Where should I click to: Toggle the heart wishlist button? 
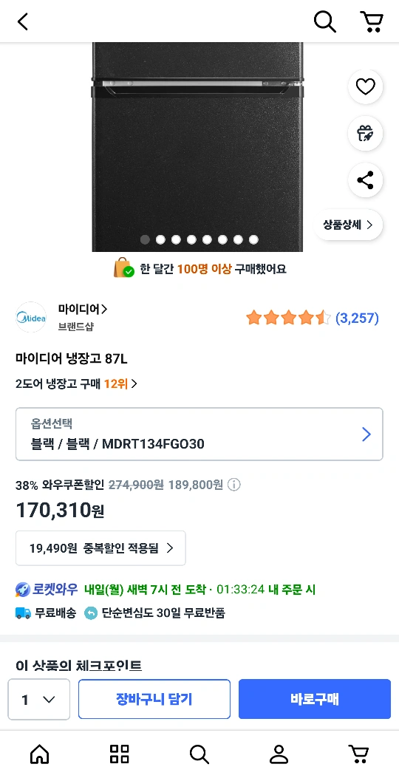pos(365,86)
